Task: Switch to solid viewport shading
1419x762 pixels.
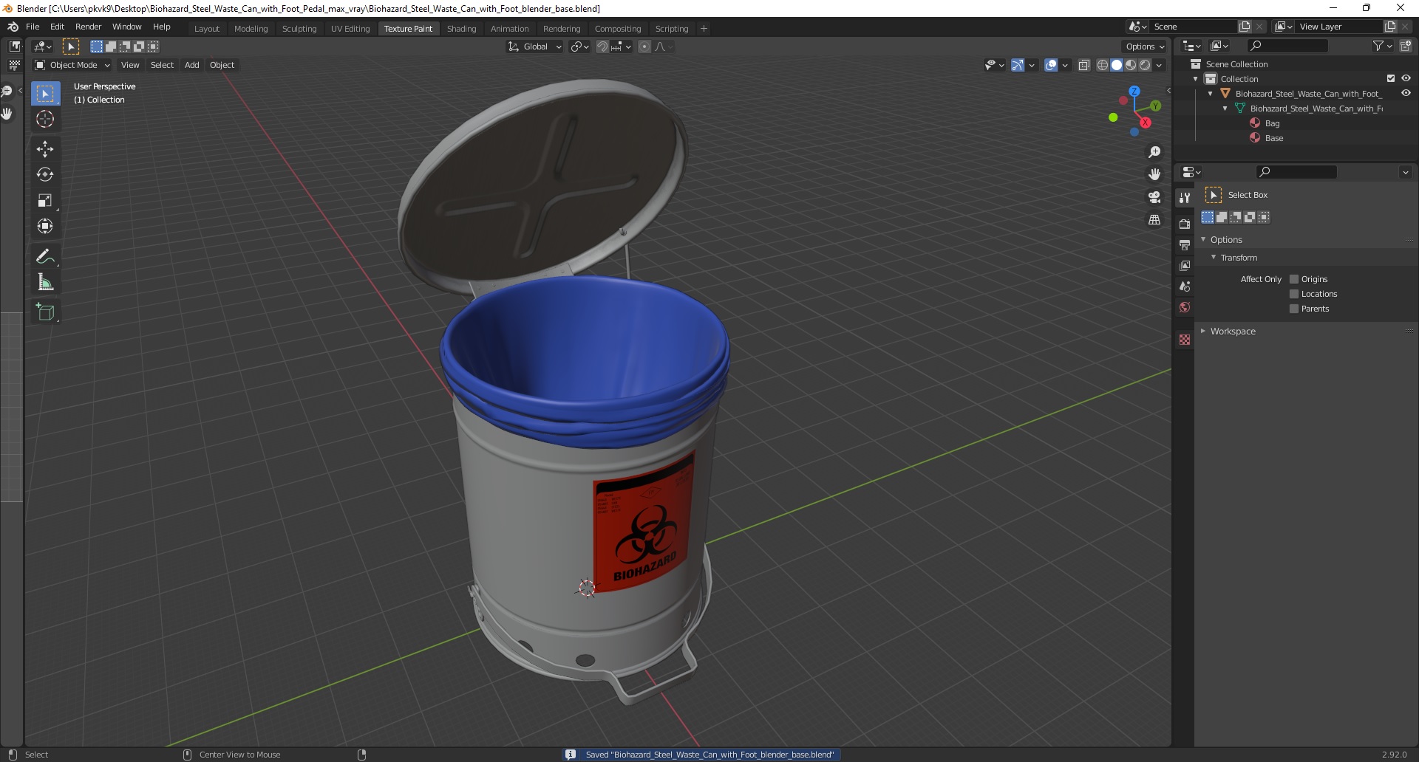Action: click(1117, 65)
